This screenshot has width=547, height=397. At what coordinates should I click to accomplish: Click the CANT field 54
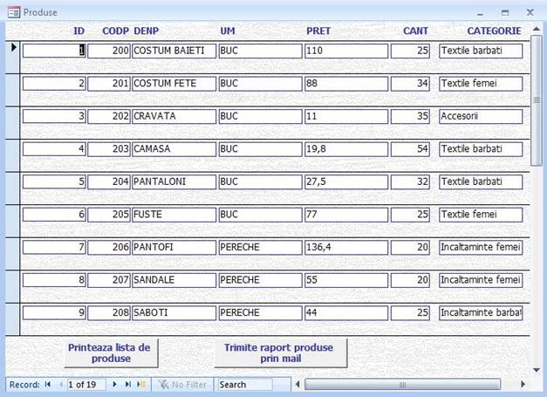pos(410,149)
